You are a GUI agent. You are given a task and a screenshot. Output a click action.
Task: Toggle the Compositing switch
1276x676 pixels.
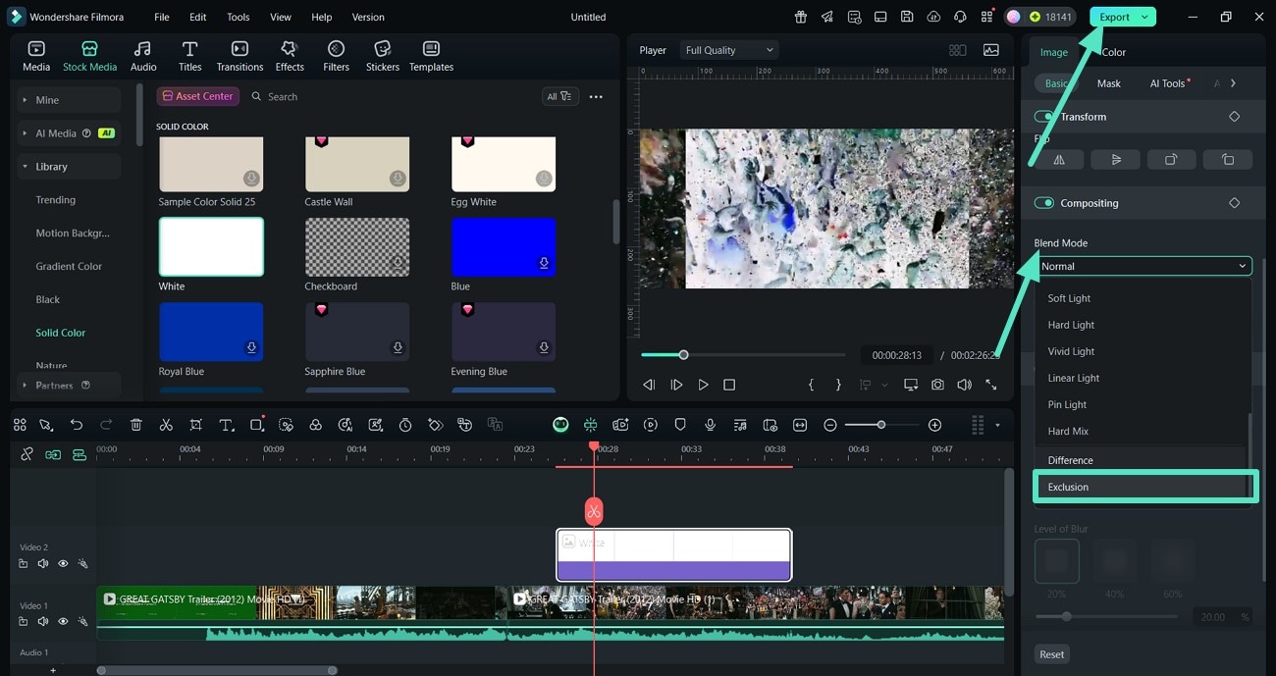click(1044, 203)
